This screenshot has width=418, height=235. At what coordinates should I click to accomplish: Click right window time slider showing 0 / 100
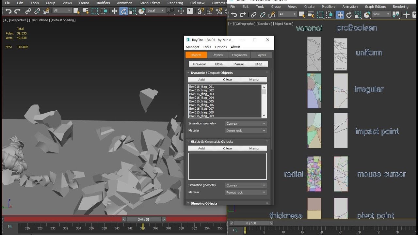tap(251, 223)
